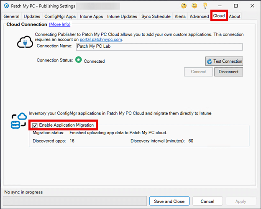Click the cloud plug connection icon
The image size is (261, 209).
[x=25, y=42]
